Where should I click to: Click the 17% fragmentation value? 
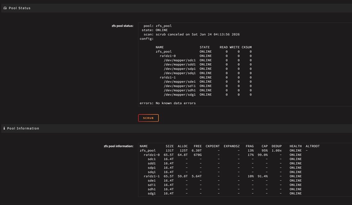pos(251,155)
